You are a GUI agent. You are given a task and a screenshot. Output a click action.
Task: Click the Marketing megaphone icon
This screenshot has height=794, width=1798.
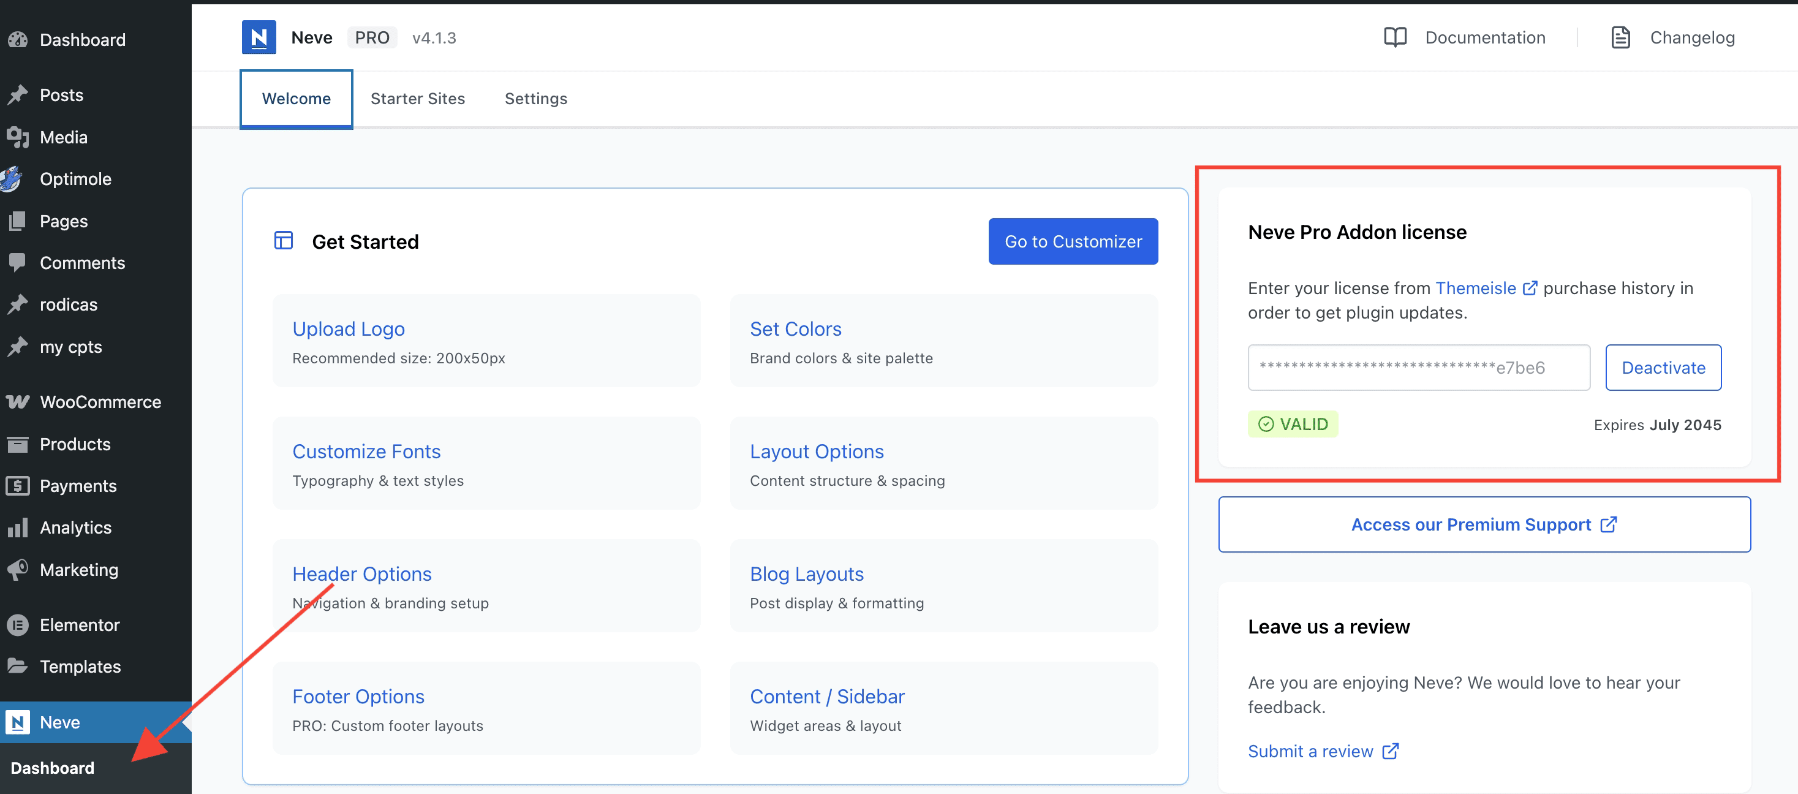17,570
